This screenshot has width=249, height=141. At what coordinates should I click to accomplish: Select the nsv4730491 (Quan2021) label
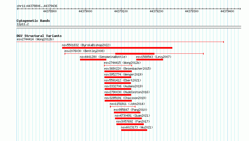tap(132, 116)
